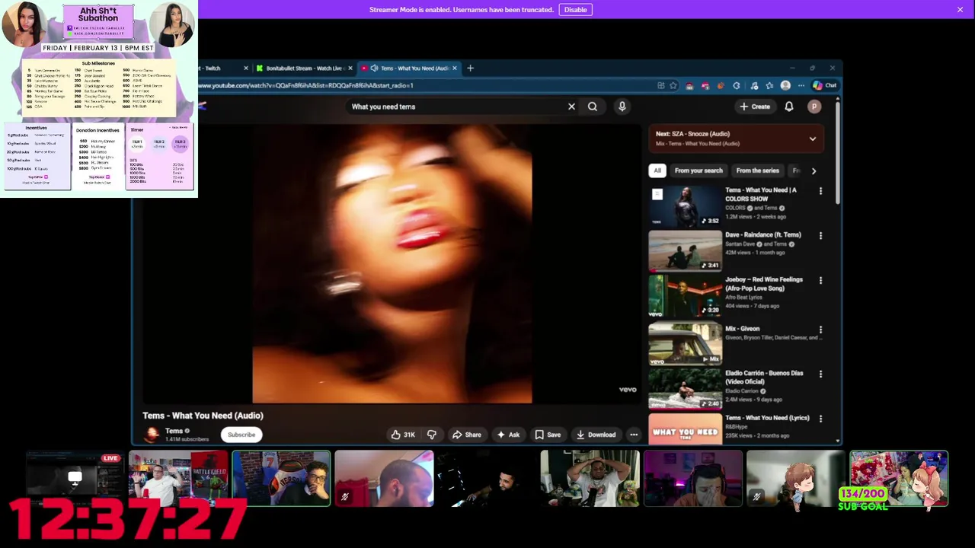Click the Tems channel avatar
The width and height of the screenshot is (975, 548).
tap(152, 435)
